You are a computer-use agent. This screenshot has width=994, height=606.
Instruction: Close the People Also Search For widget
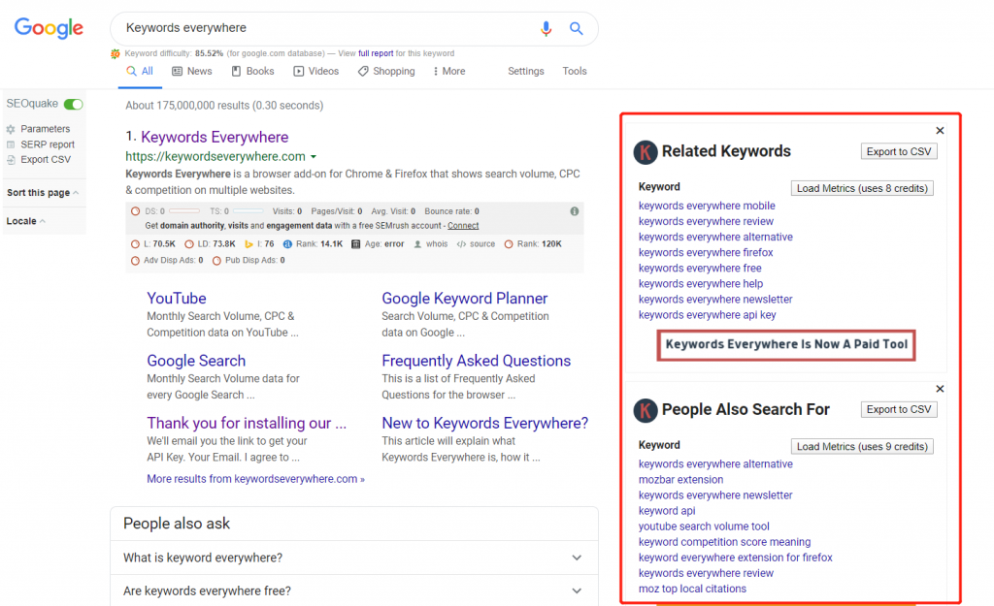tap(940, 389)
